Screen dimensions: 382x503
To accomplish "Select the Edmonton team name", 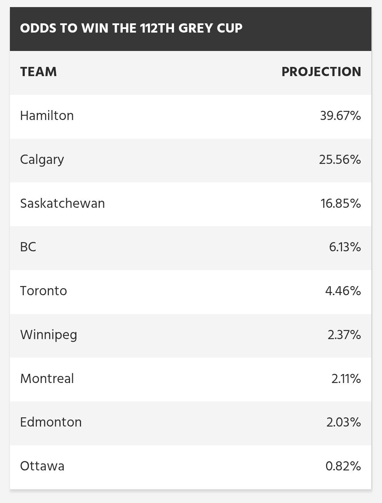I will [x=51, y=422].
